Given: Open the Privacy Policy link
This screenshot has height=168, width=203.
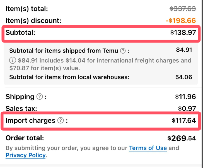Looking at the screenshot, I should (x=25, y=155).
